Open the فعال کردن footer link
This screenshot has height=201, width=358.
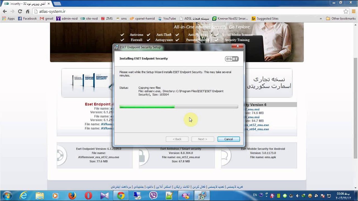tap(199, 186)
